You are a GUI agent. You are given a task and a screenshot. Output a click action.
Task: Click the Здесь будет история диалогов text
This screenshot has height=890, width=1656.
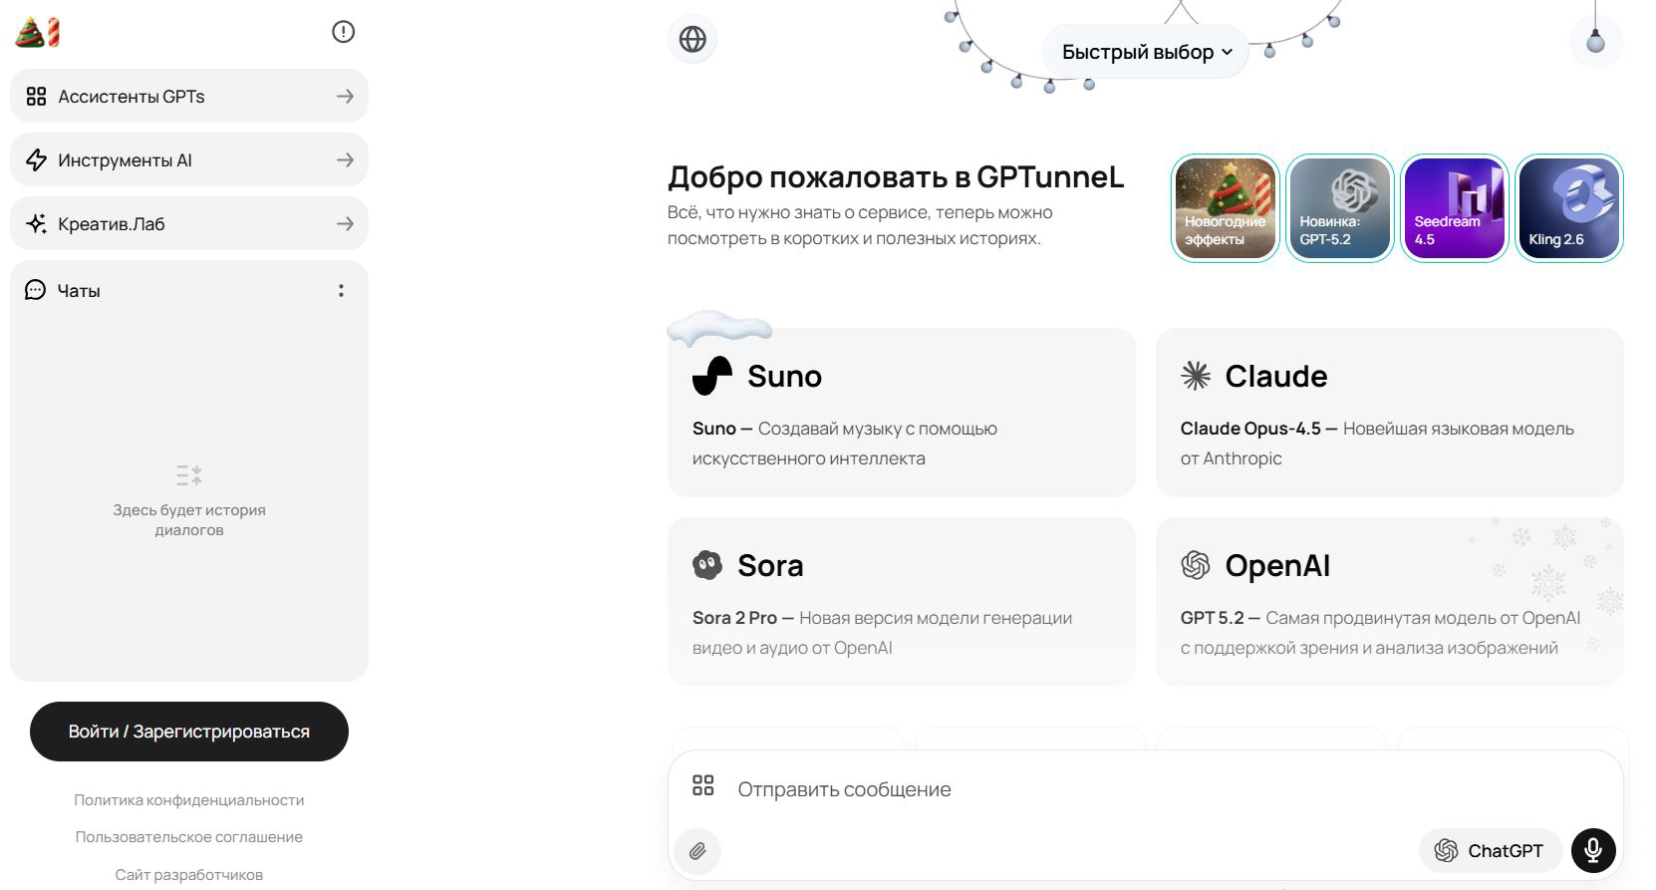click(189, 519)
